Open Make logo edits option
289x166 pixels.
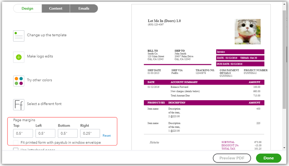point(40,56)
